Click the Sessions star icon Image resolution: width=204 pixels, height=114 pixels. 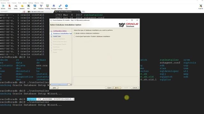pyautogui.click(x=22, y=7)
